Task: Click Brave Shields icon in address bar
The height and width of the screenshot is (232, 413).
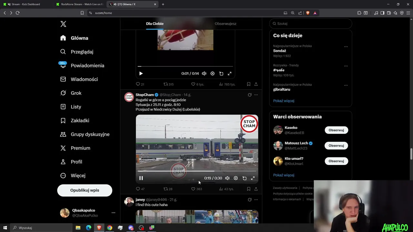Action: [307, 13]
